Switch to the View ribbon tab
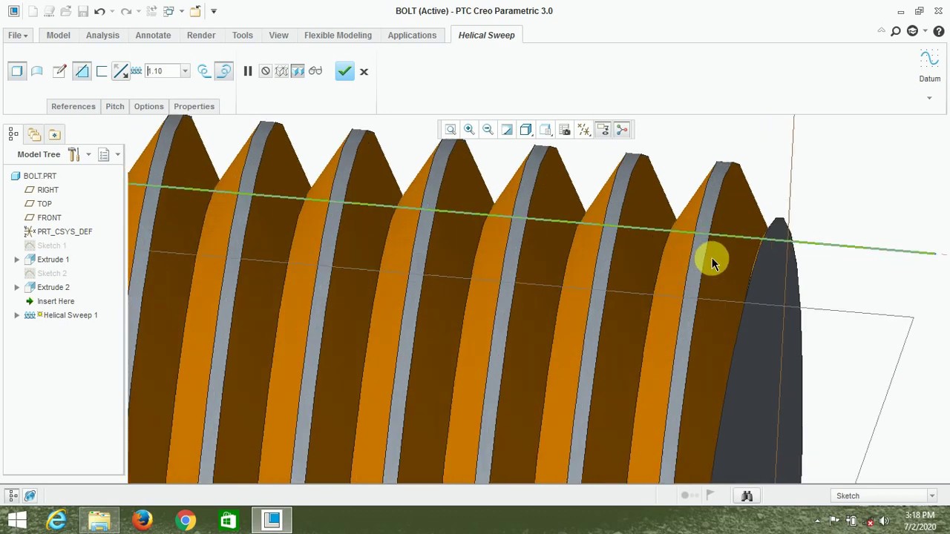The width and height of the screenshot is (950, 534). [x=278, y=35]
